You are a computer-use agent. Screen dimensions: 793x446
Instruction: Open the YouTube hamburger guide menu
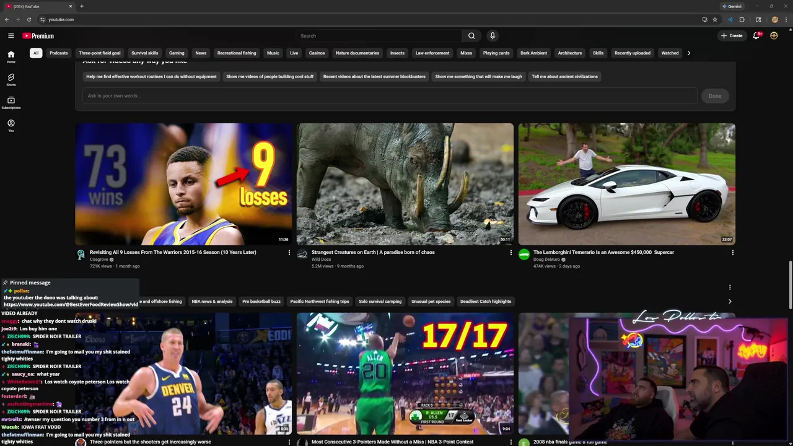(x=11, y=36)
